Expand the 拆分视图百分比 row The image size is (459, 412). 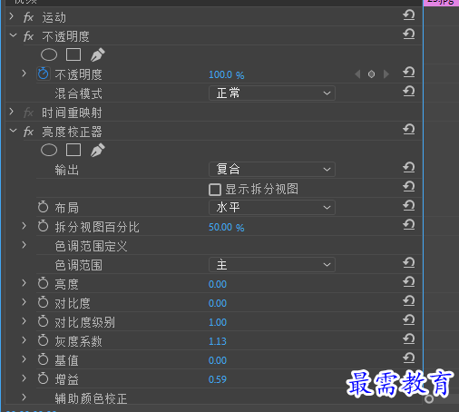[24, 226]
